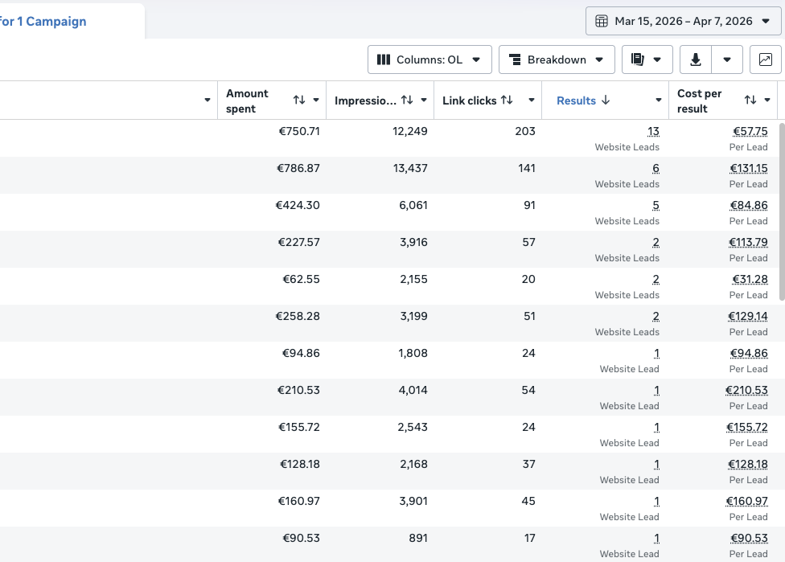This screenshot has width=785, height=562.
Task: Click the table's vertical scrollbar
Action: [782, 210]
